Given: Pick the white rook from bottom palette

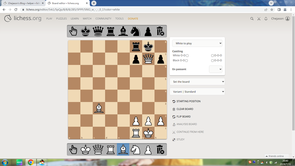Looking at the screenshot, I should coord(111,149).
